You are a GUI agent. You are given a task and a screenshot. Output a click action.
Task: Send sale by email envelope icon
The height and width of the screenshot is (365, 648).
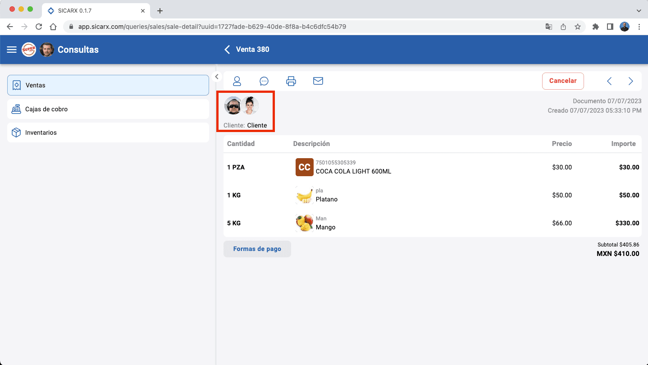pos(318,81)
